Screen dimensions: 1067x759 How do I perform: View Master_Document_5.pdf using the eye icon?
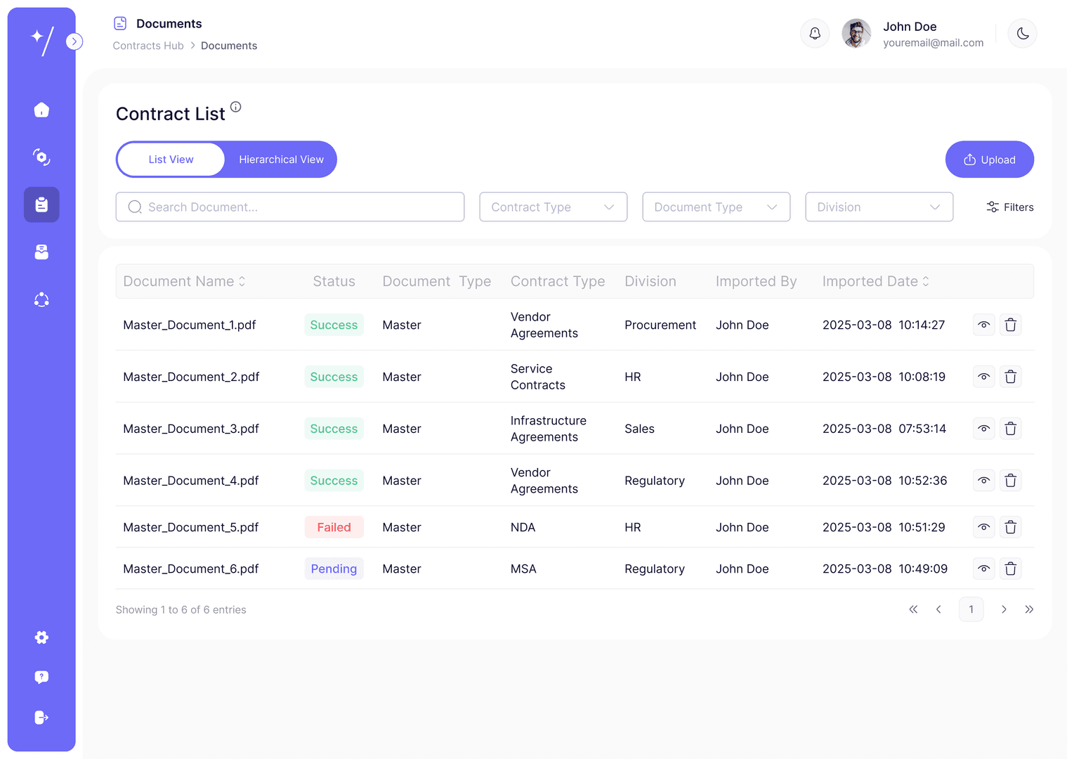984,527
